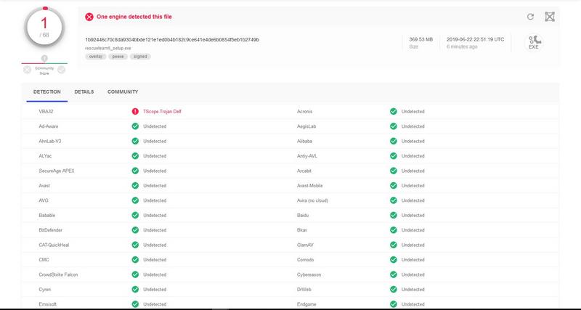This screenshot has width=581, height=310.
Task: Click the Avira (no cloud) engine name
Action: [313, 201]
